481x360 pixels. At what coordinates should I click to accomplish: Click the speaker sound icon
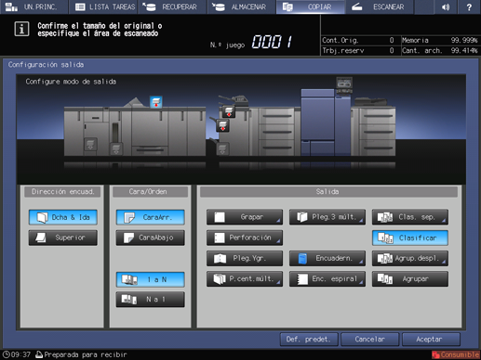point(446,6)
